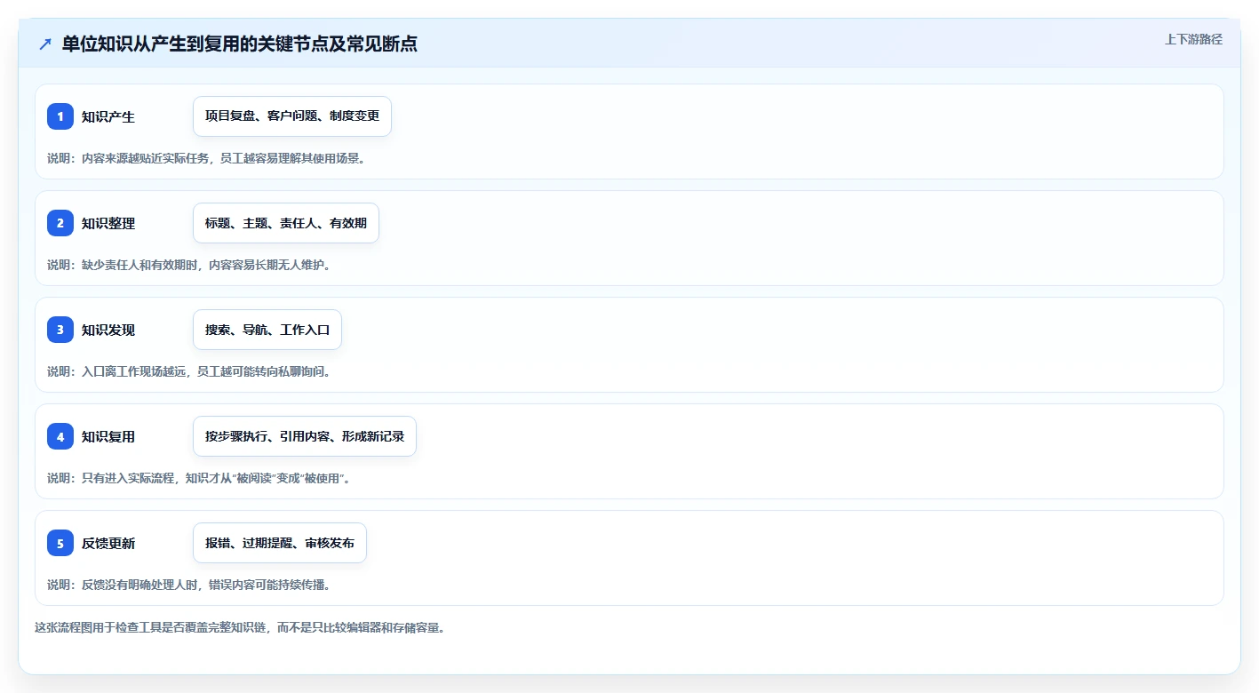Click the flowchart title about 关键节点及常见断点
This screenshot has height=693, width=1259.
pos(240,44)
